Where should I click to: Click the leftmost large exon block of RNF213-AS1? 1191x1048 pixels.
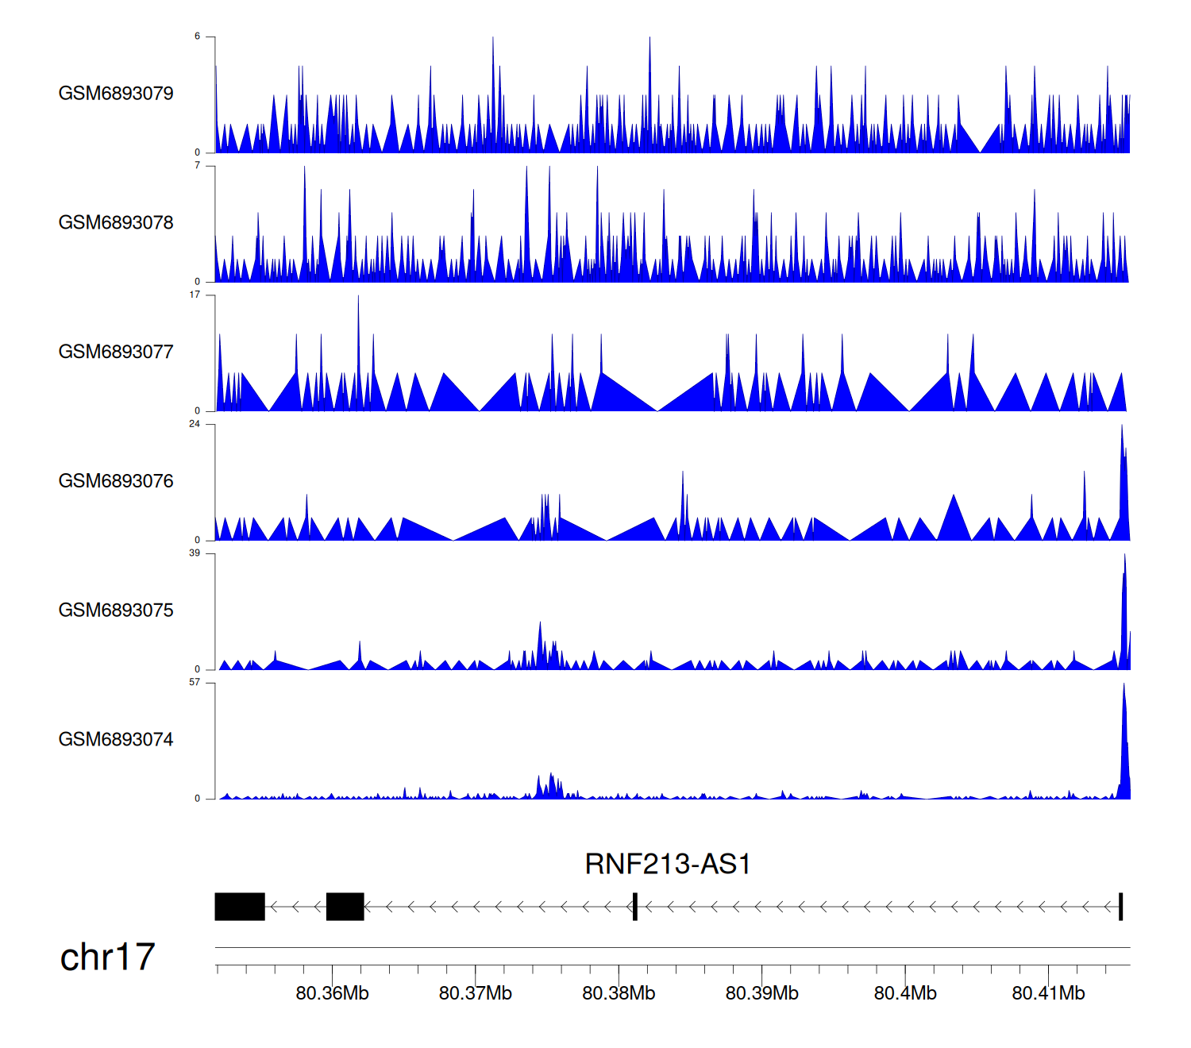tap(240, 907)
